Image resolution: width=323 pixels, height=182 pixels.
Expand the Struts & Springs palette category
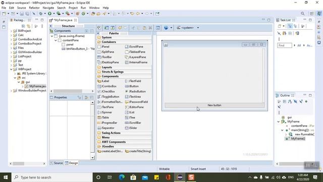pyautogui.click(x=125, y=72)
